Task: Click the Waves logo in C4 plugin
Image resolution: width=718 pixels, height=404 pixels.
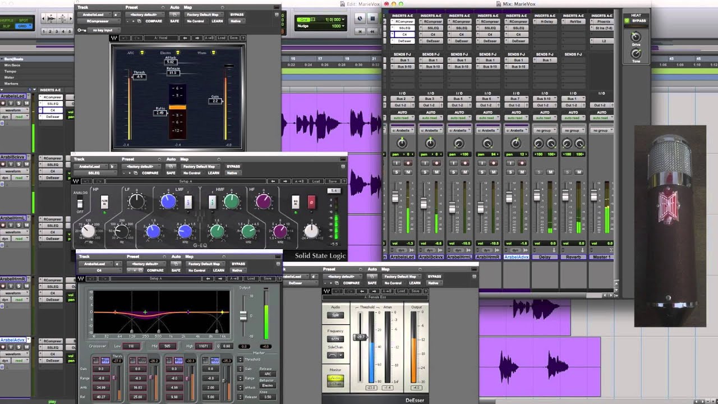Action: click(81, 278)
